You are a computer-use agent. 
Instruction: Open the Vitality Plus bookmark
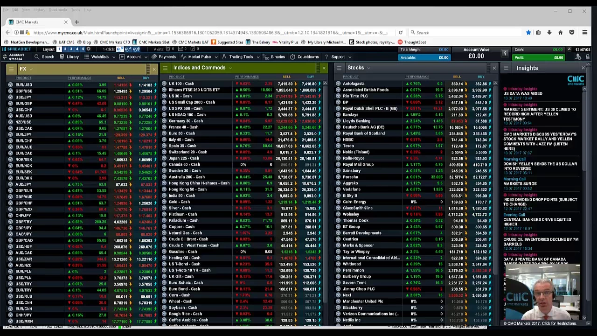285,42
